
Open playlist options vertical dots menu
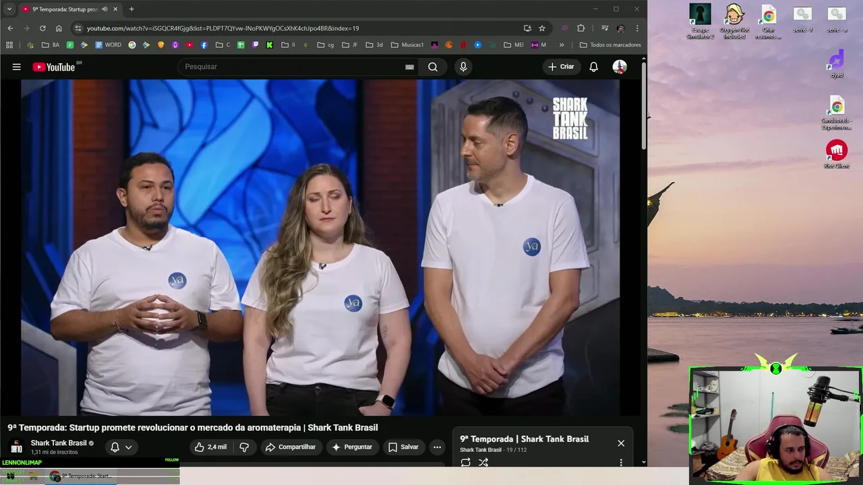(621, 462)
